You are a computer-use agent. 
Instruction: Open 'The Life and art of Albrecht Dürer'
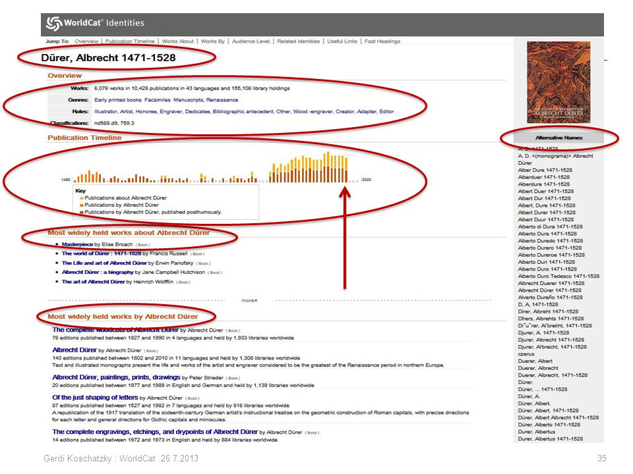(x=104, y=263)
